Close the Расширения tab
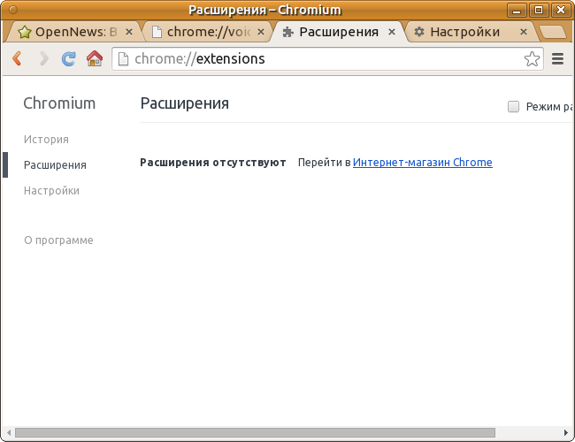Viewport: 575px width, 442px height. point(392,32)
